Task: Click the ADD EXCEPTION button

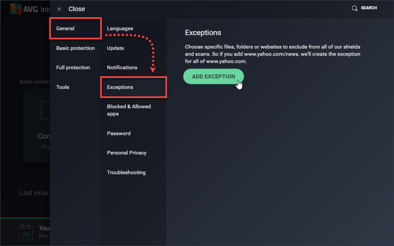Action: (213, 77)
